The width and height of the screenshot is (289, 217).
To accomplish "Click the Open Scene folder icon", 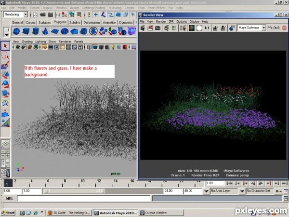I will point(42,14).
